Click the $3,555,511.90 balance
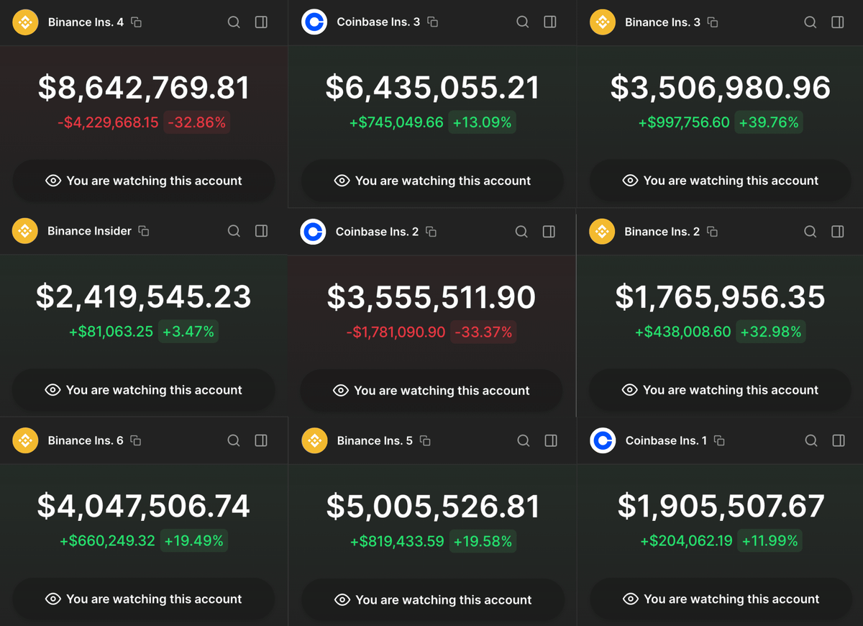Screen dimensions: 863x626 pyautogui.click(x=431, y=297)
